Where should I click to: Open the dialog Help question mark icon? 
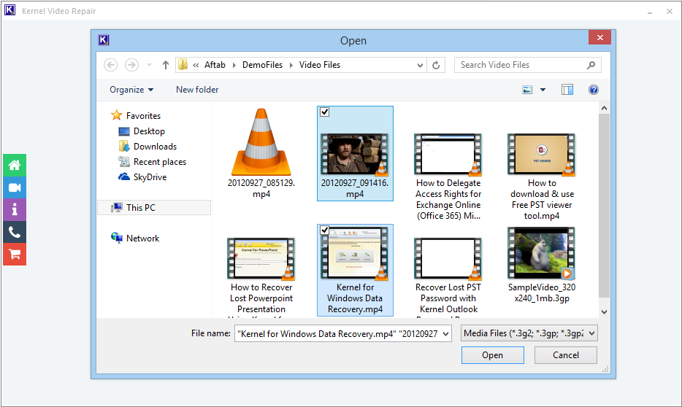(x=593, y=90)
